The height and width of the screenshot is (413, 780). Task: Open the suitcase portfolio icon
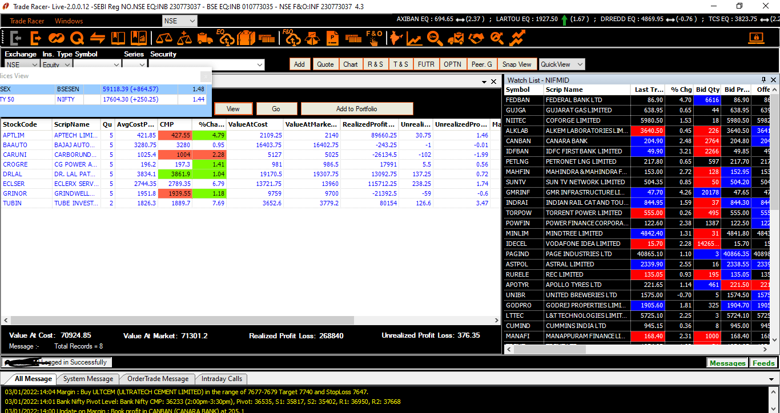coord(246,38)
